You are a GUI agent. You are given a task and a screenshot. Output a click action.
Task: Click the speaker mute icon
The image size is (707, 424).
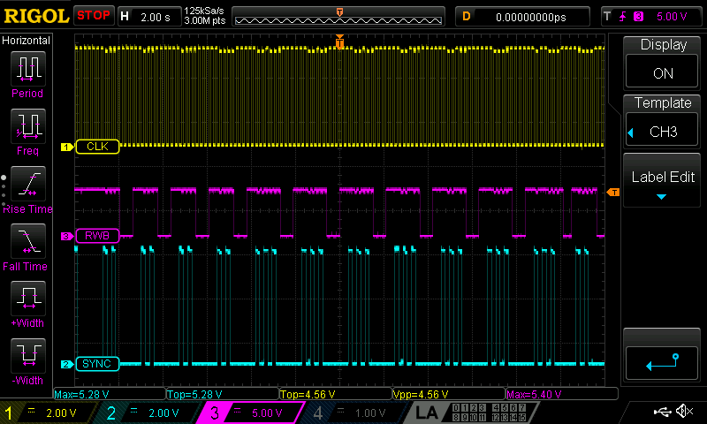683,412
